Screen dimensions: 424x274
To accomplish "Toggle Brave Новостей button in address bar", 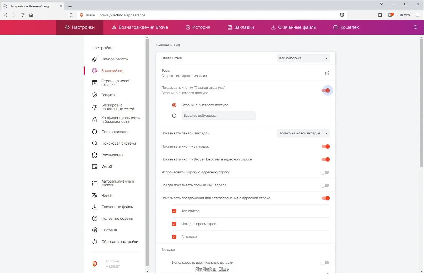I will [326, 159].
